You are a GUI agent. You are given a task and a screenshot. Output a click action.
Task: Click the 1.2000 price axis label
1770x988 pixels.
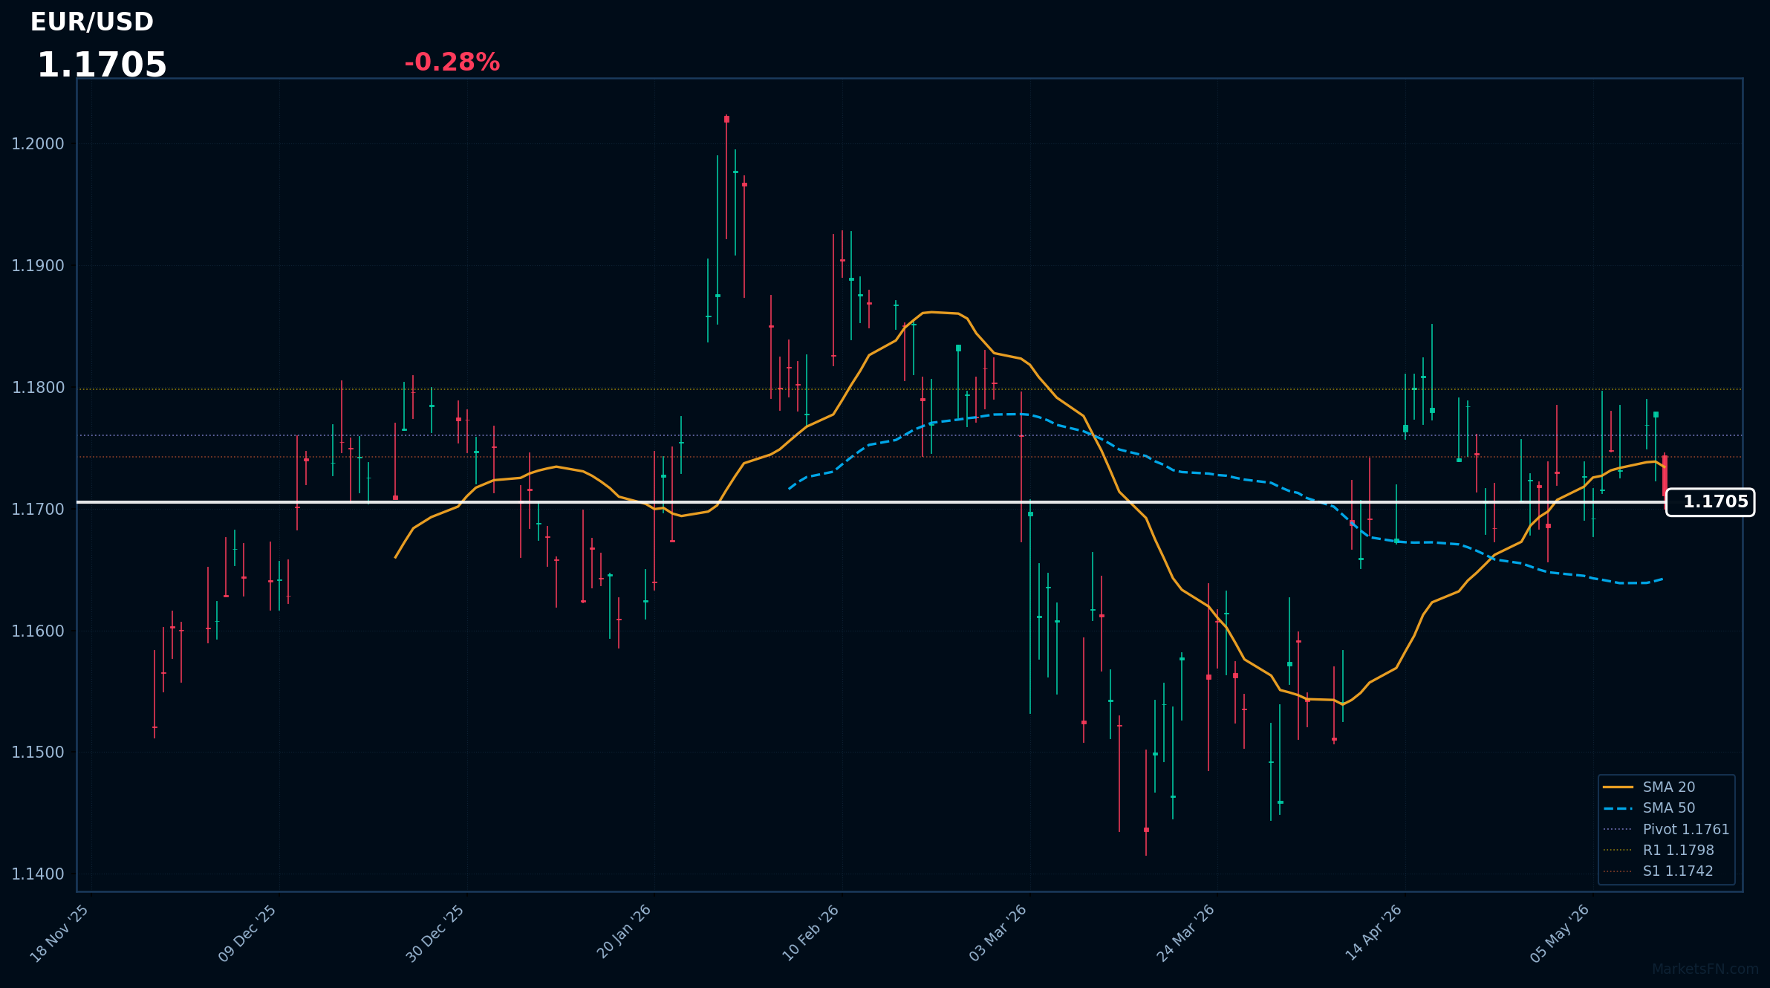[x=38, y=144]
